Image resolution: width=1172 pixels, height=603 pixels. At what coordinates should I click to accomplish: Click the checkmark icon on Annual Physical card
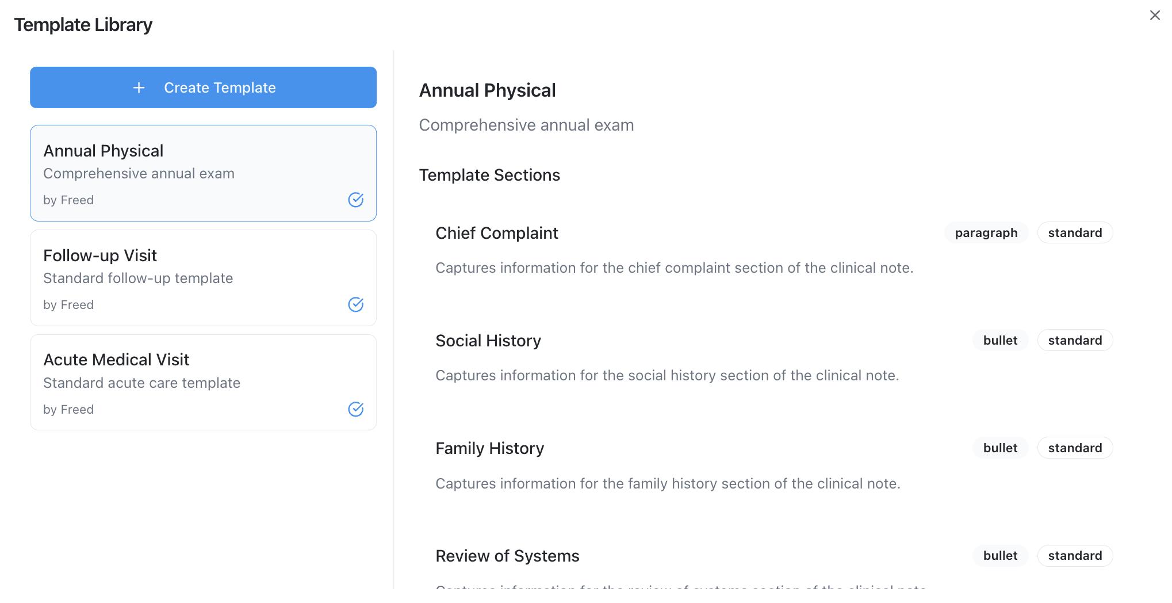pos(356,200)
